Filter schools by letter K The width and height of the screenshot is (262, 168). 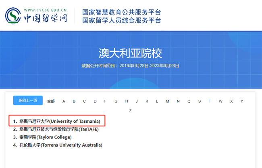[147, 101]
